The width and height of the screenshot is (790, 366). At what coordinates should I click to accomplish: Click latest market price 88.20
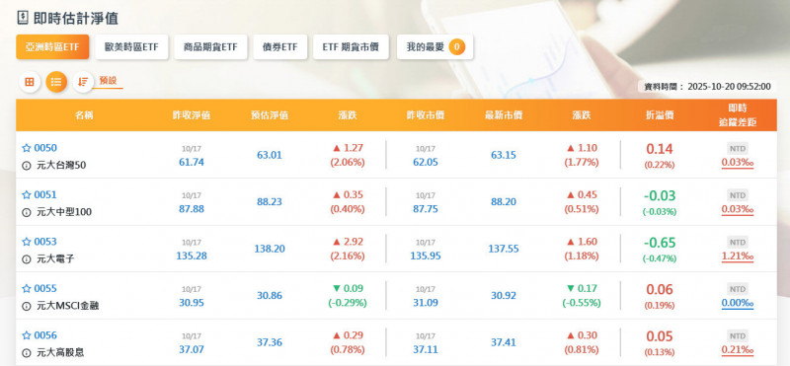pos(504,202)
